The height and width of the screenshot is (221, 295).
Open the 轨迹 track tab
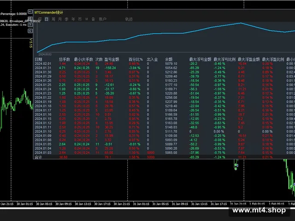tap(129, 19)
